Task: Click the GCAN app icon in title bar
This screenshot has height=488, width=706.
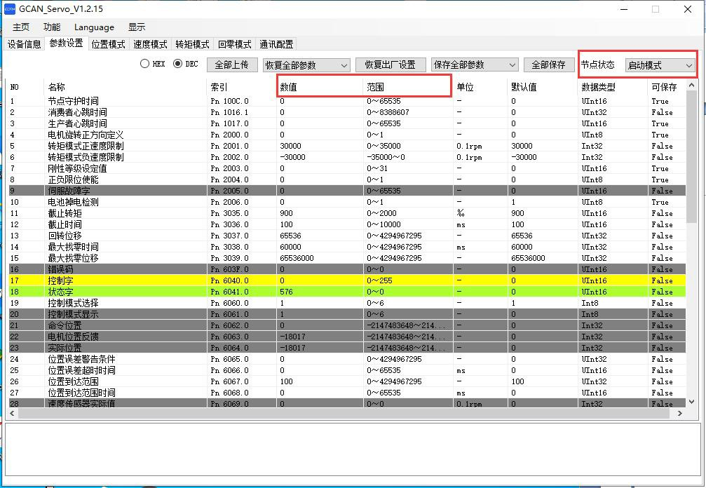Action: click(10, 9)
